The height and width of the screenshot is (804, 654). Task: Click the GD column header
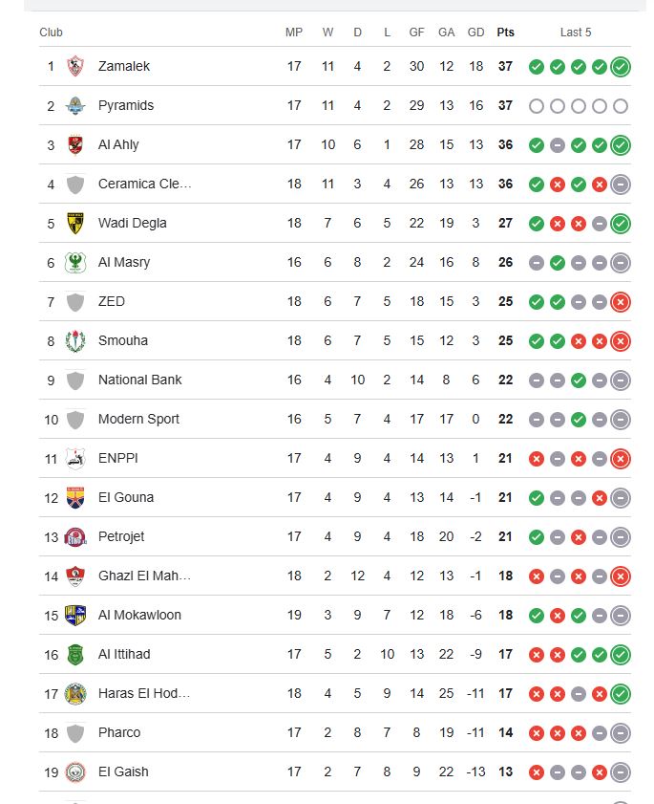point(476,33)
